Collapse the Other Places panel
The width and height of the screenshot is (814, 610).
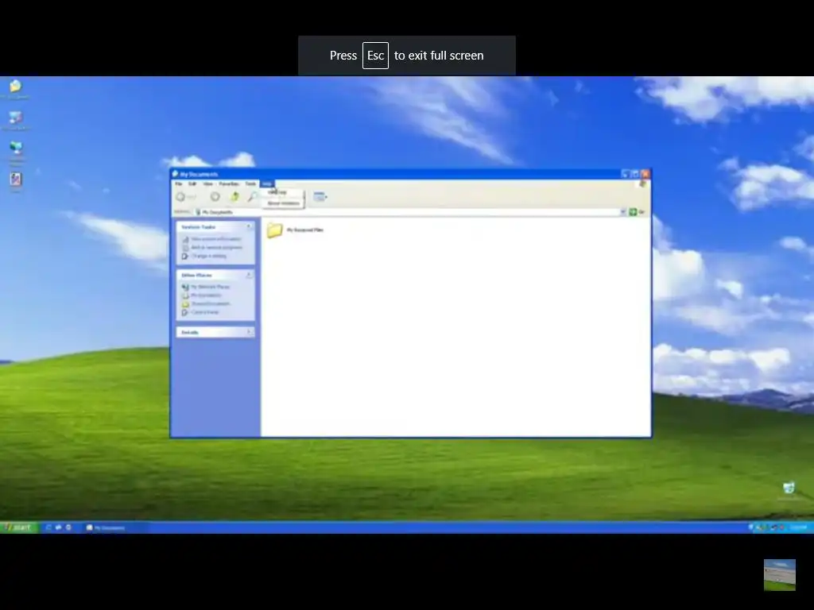pyautogui.click(x=248, y=275)
